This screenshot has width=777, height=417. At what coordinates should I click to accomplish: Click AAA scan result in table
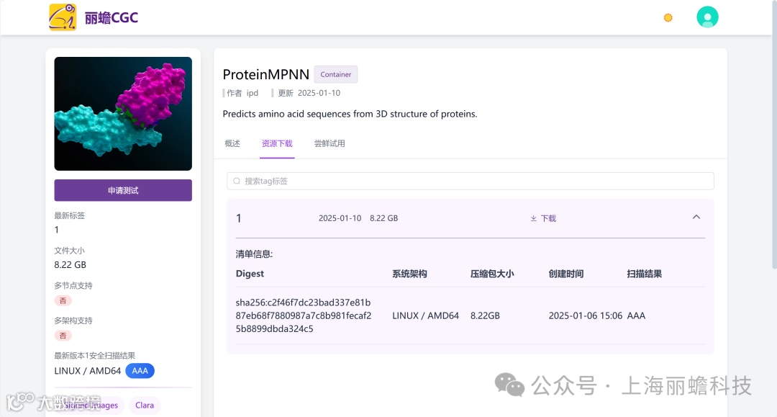pos(636,315)
